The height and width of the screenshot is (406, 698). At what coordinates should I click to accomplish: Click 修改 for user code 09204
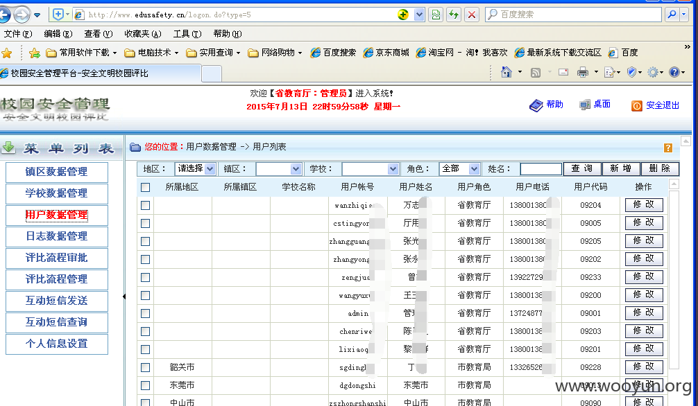(x=644, y=204)
